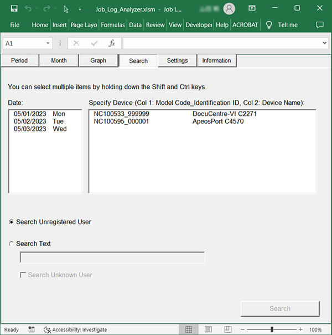Select Search Unregistered User radio button
The image size is (332, 335).
click(x=11, y=222)
